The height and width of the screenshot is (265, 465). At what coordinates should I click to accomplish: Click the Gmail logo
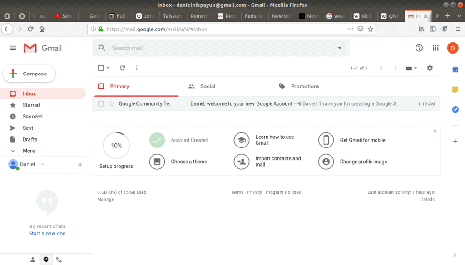coord(42,48)
